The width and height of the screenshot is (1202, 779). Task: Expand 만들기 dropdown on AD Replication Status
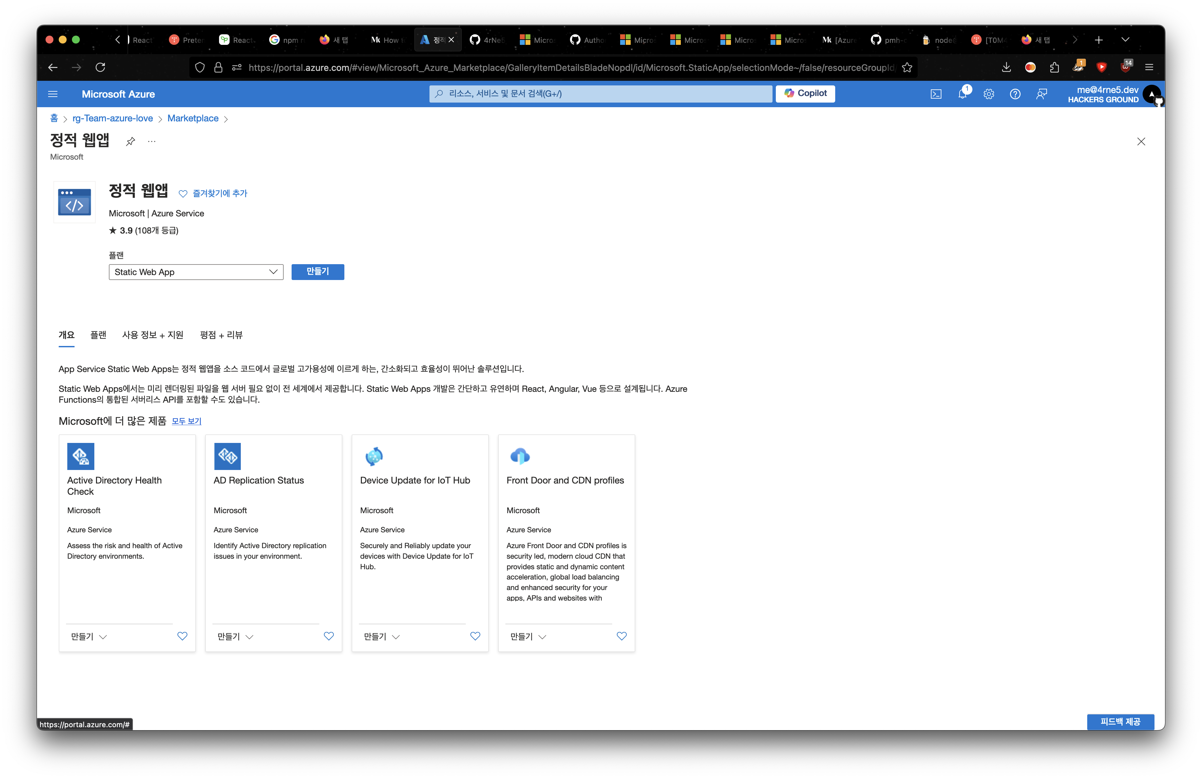point(235,637)
